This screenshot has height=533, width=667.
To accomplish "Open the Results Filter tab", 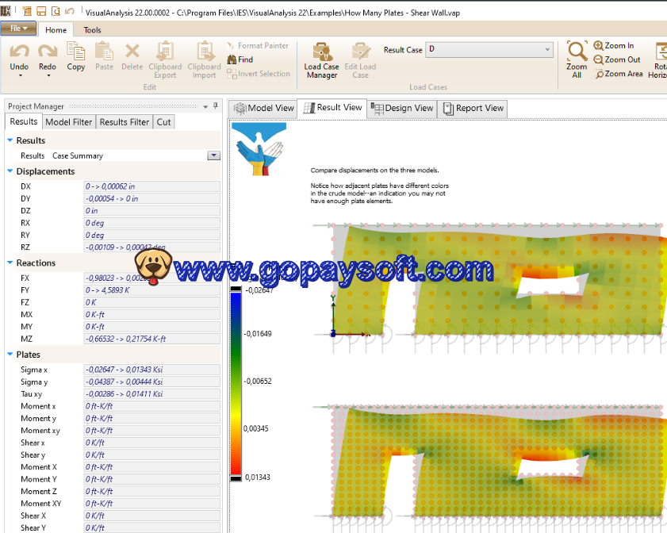I will 125,122.
